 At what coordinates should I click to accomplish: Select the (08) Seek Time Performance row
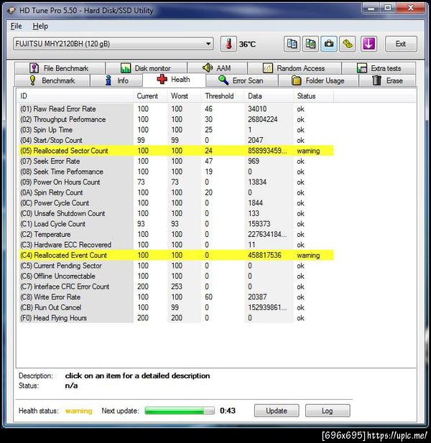[177, 172]
